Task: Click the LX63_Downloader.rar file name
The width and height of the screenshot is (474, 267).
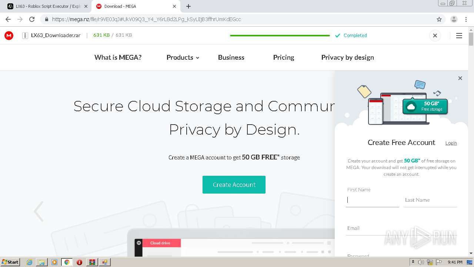Action: tap(56, 36)
